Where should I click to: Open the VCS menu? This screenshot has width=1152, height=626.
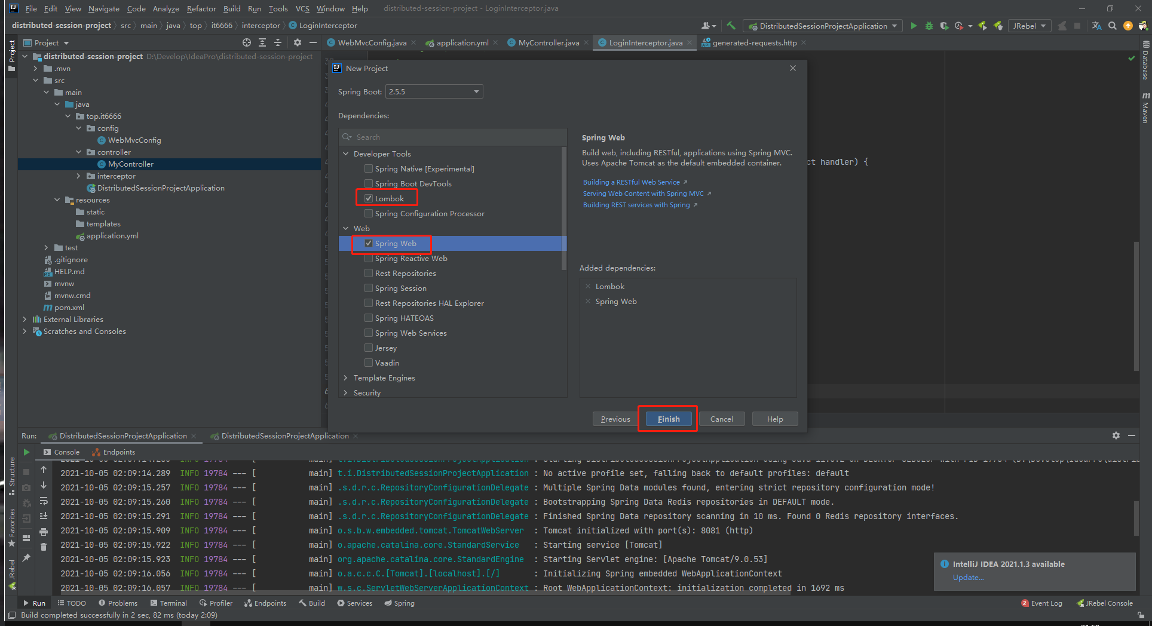coord(302,8)
